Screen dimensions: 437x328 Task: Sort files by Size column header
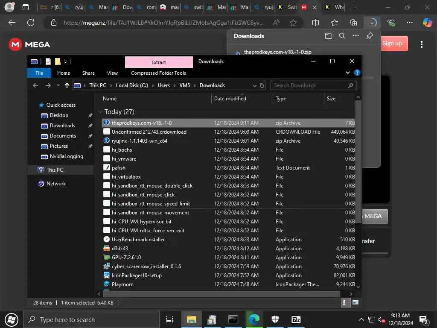coord(339,99)
